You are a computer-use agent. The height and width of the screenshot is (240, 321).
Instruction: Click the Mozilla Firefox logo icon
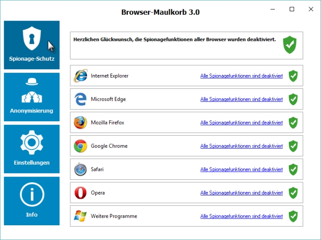click(x=80, y=123)
